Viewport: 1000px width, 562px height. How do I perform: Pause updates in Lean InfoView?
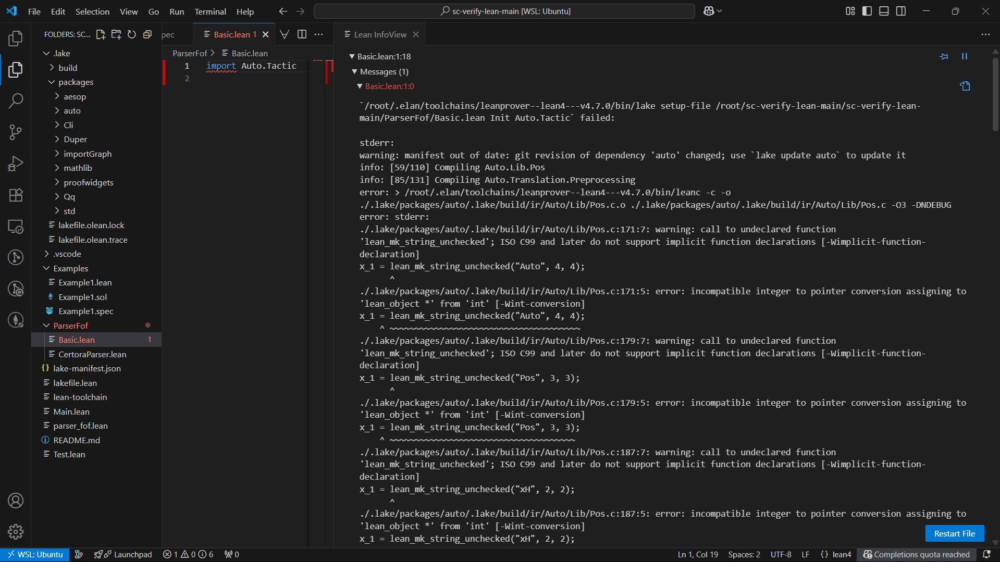coord(964,56)
